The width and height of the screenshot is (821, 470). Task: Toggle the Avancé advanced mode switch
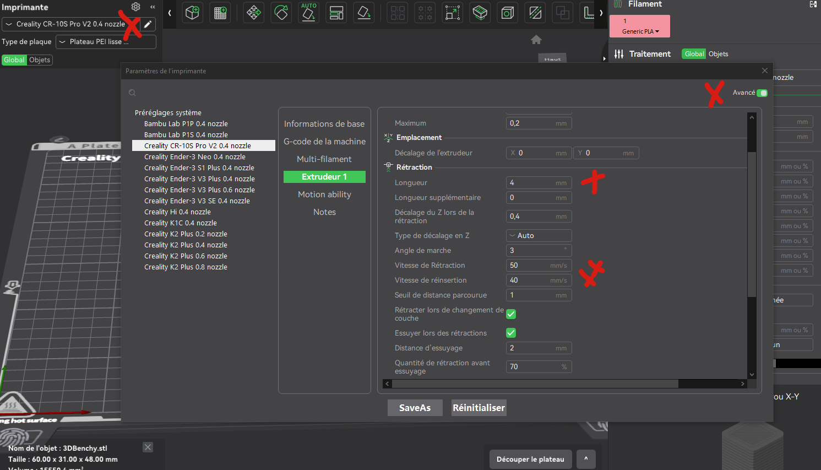pos(762,93)
